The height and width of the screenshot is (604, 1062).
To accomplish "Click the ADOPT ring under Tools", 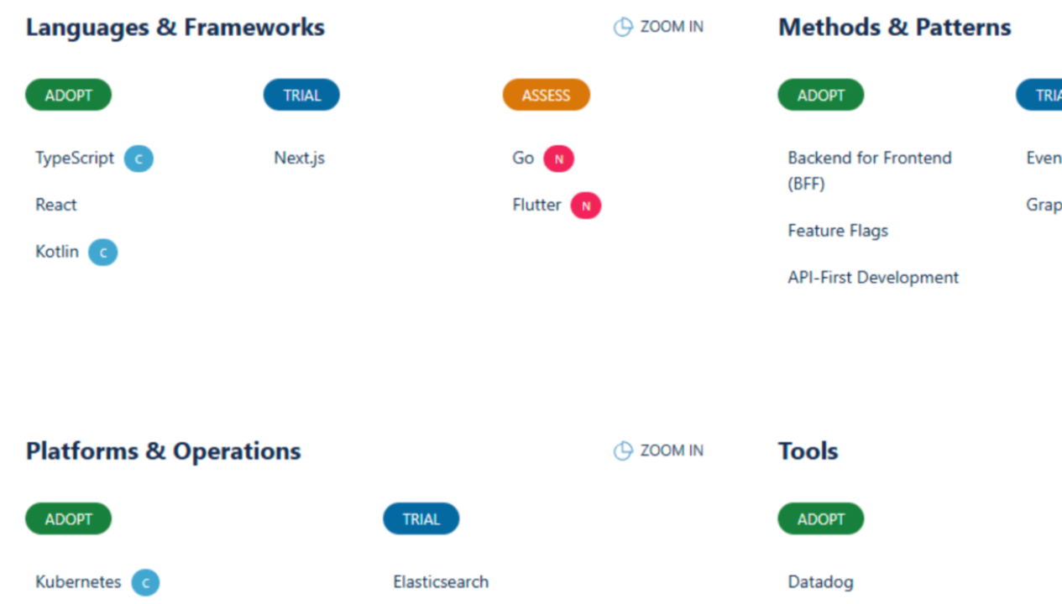I will (820, 518).
